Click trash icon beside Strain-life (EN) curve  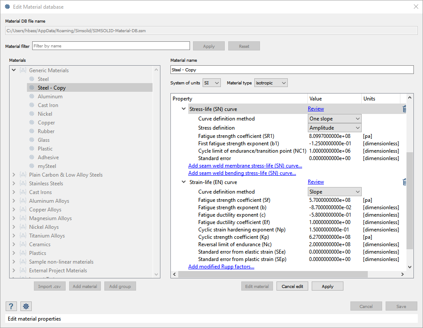point(404,182)
